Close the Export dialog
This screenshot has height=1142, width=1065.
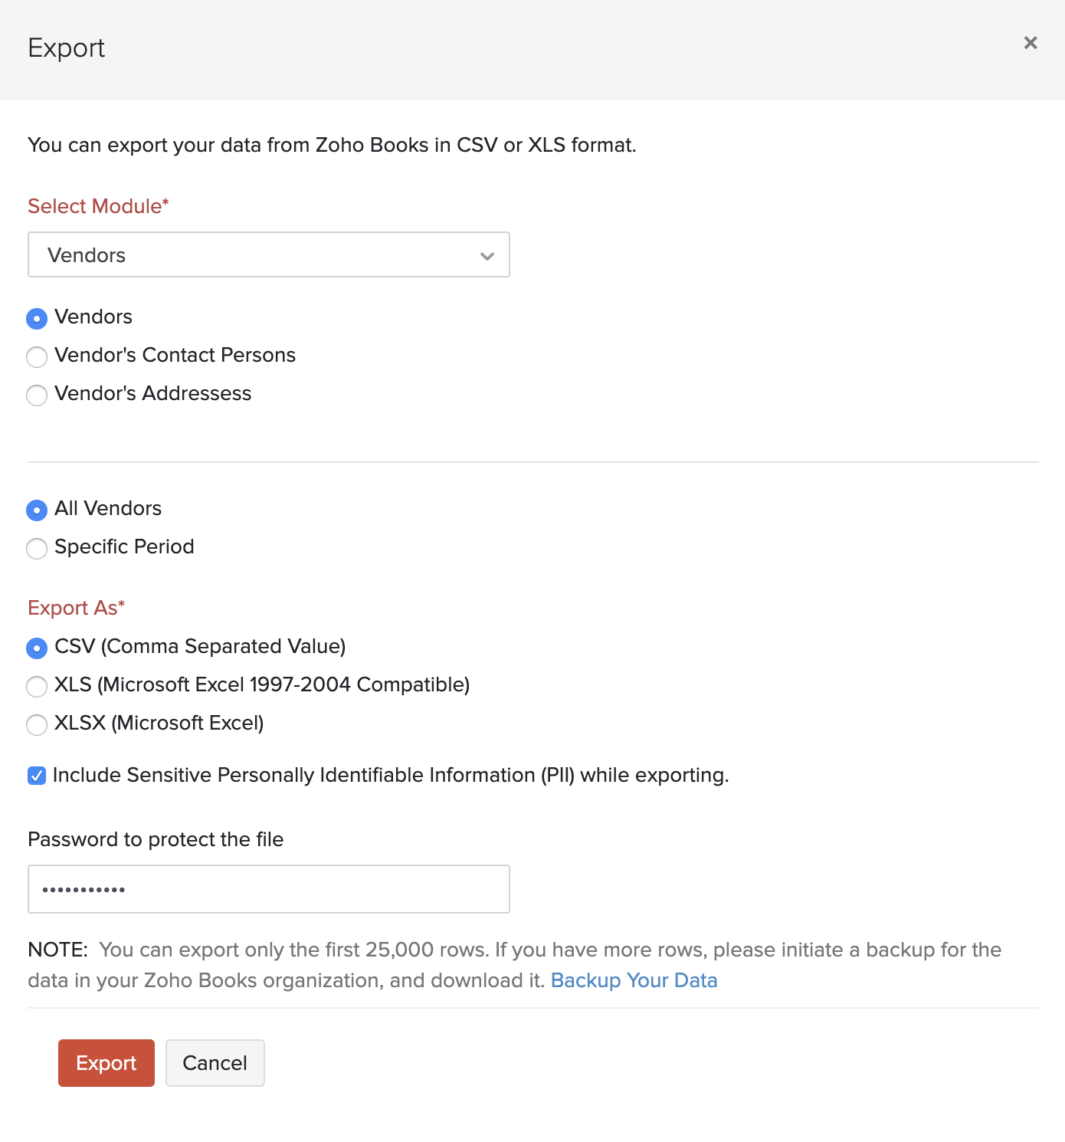click(1031, 44)
